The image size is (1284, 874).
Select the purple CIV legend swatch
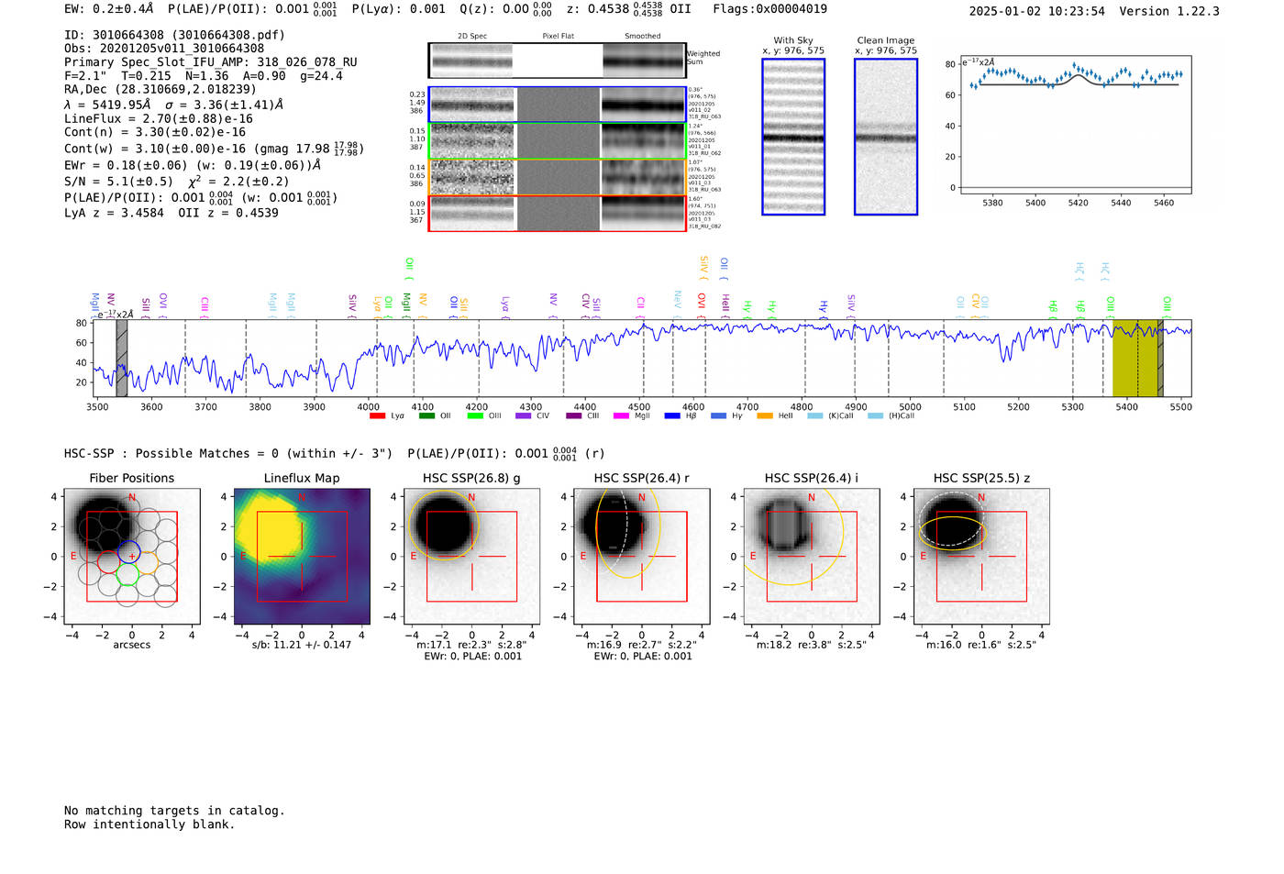pos(524,416)
